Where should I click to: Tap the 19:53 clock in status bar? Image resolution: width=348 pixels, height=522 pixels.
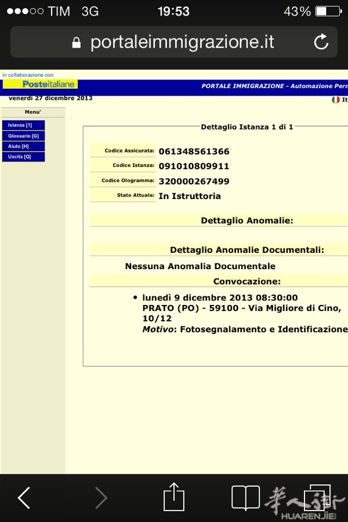[x=173, y=12]
